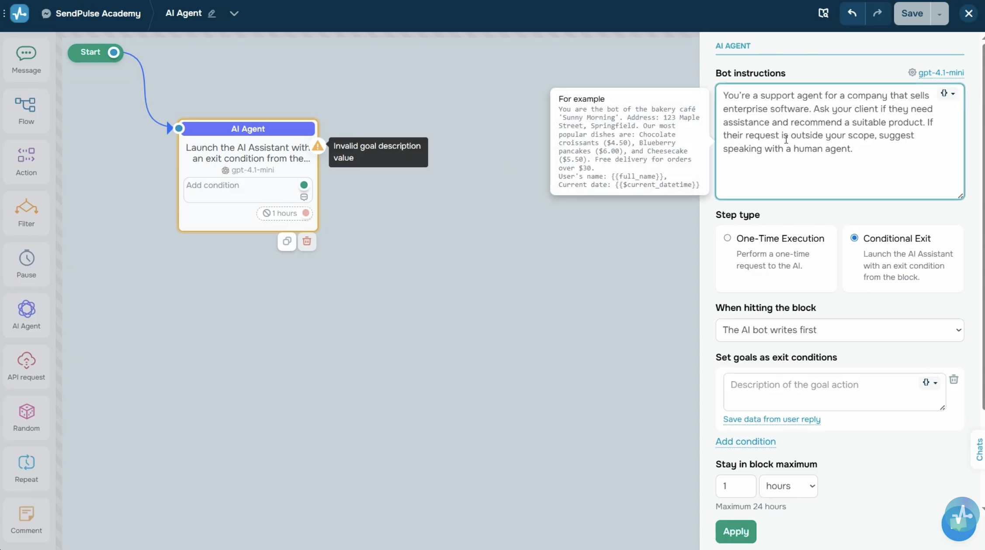Click the red 1 hours timeout connector

tap(306, 213)
